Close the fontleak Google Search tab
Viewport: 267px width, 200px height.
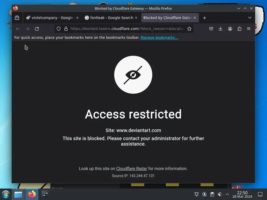pyautogui.click(x=136, y=18)
